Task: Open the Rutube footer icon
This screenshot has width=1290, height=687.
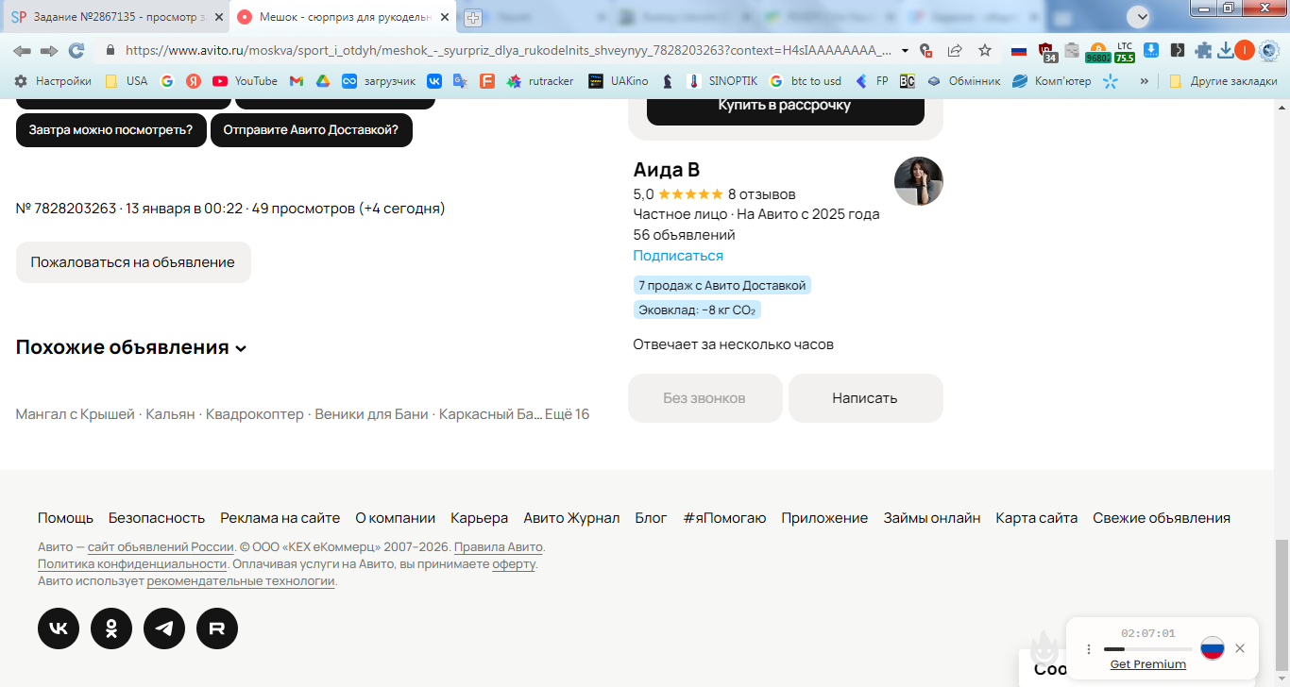Action: click(x=217, y=628)
